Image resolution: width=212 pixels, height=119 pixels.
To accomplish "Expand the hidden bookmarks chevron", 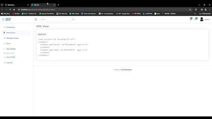I will [195, 14].
